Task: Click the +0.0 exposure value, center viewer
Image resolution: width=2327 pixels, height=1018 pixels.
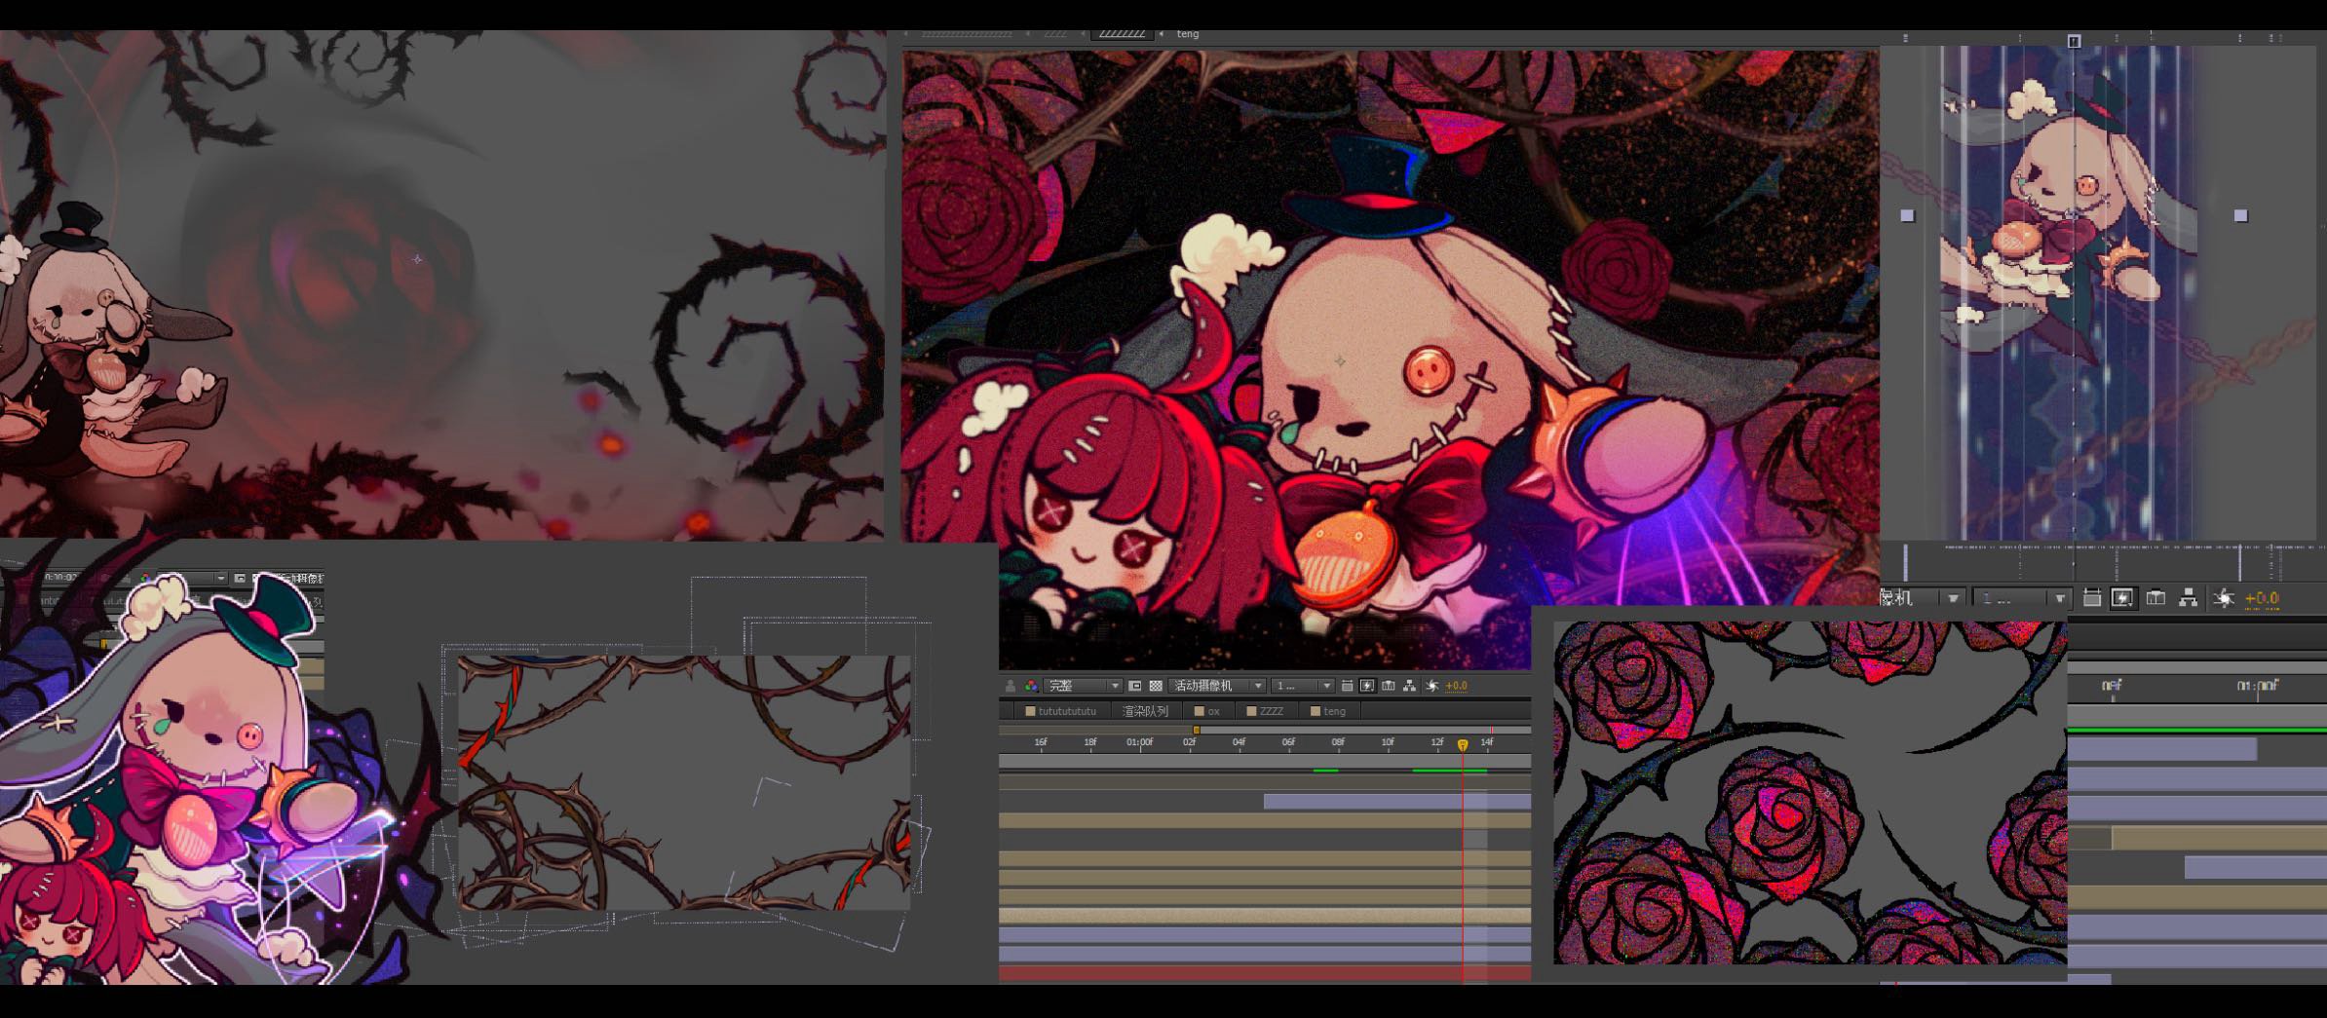Action: (x=1456, y=686)
